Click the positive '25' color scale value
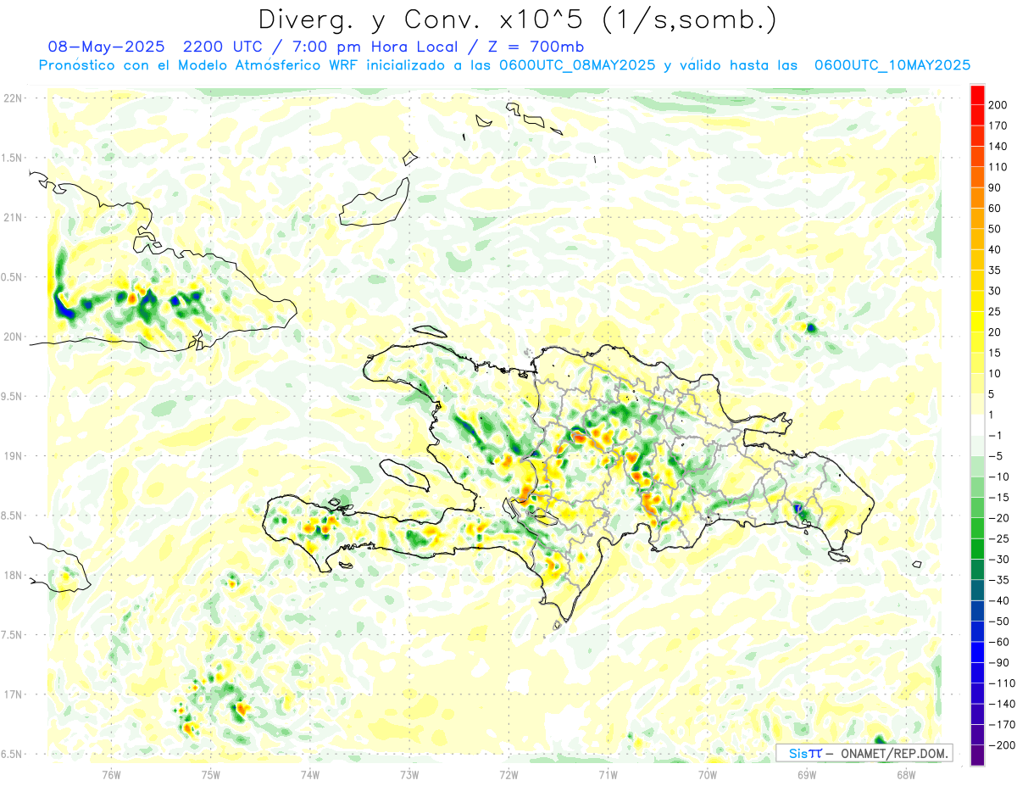1017x786 pixels. (x=995, y=311)
